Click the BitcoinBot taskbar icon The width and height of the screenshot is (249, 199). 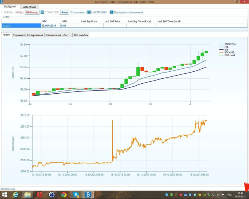[x=88, y=195]
